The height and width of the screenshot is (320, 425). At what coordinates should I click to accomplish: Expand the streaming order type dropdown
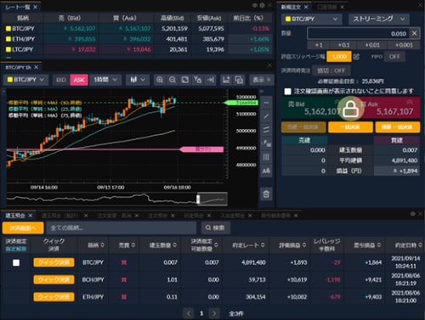pyautogui.click(x=379, y=20)
